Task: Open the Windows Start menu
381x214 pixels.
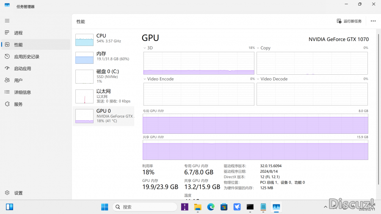Action: tap(105, 207)
